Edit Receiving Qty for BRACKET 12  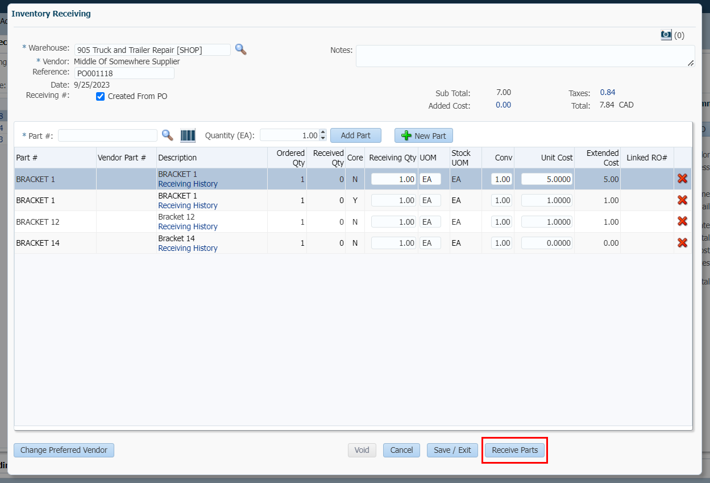coord(394,222)
